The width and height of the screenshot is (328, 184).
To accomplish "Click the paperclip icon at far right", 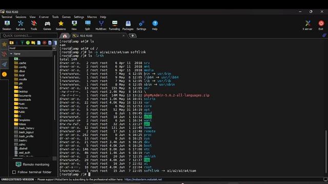I will (324, 35).
